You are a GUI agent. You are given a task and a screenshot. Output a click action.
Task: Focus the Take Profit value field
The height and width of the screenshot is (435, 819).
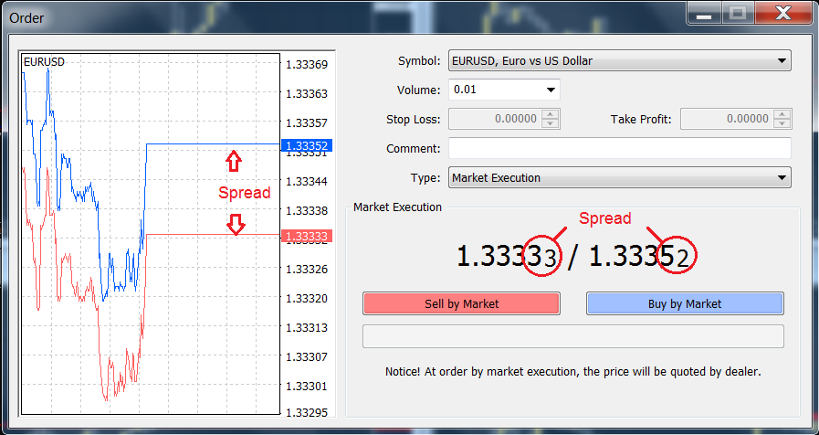pyautogui.click(x=726, y=119)
